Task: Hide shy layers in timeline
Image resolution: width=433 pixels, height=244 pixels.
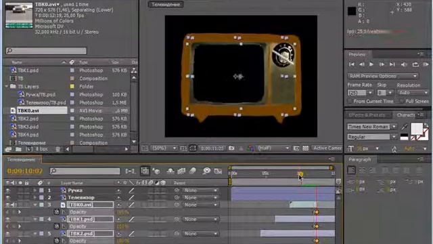Action: (x=170, y=171)
